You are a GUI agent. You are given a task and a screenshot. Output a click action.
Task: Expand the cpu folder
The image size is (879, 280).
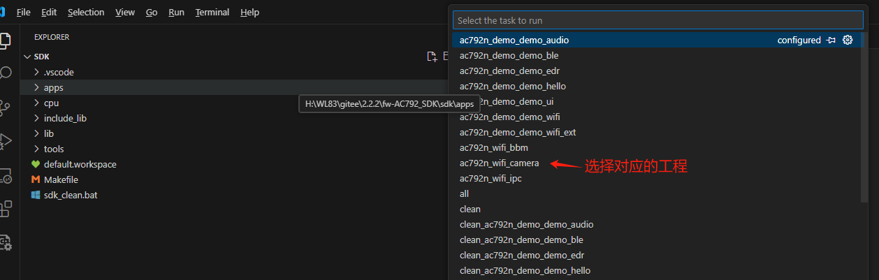click(37, 103)
